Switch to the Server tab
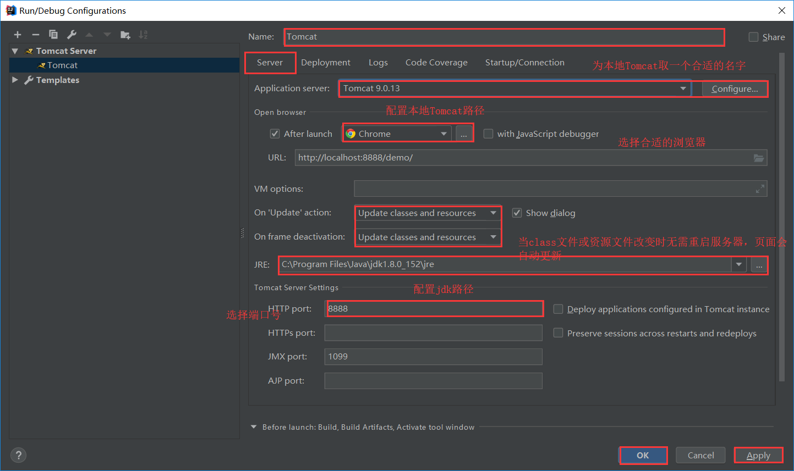 [x=270, y=63]
